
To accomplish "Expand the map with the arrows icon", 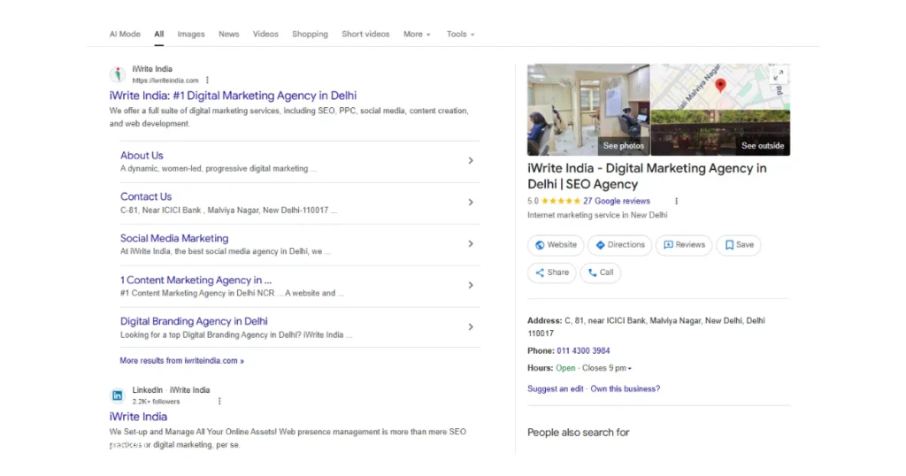I will tap(779, 75).
